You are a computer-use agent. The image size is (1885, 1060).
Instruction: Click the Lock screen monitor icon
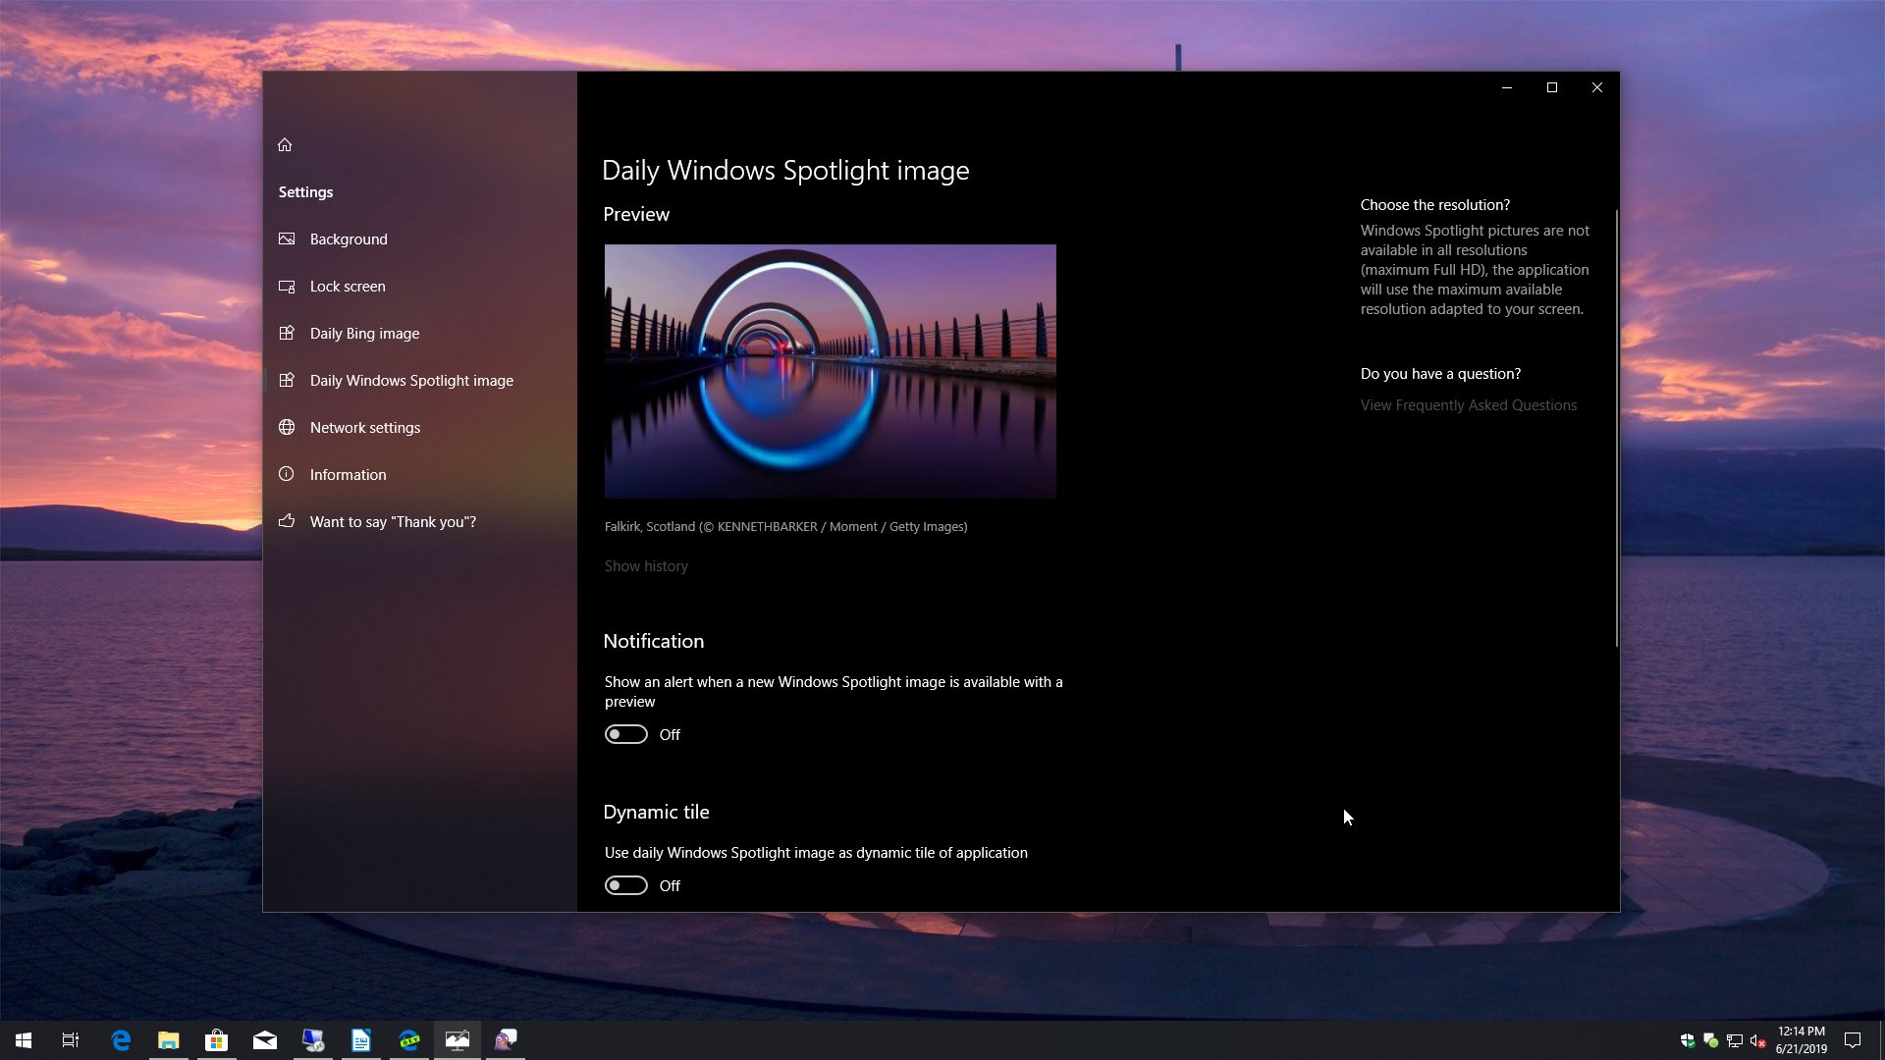[287, 286]
